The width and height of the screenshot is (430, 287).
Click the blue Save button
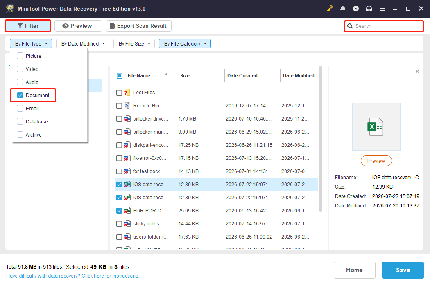pos(403,270)
